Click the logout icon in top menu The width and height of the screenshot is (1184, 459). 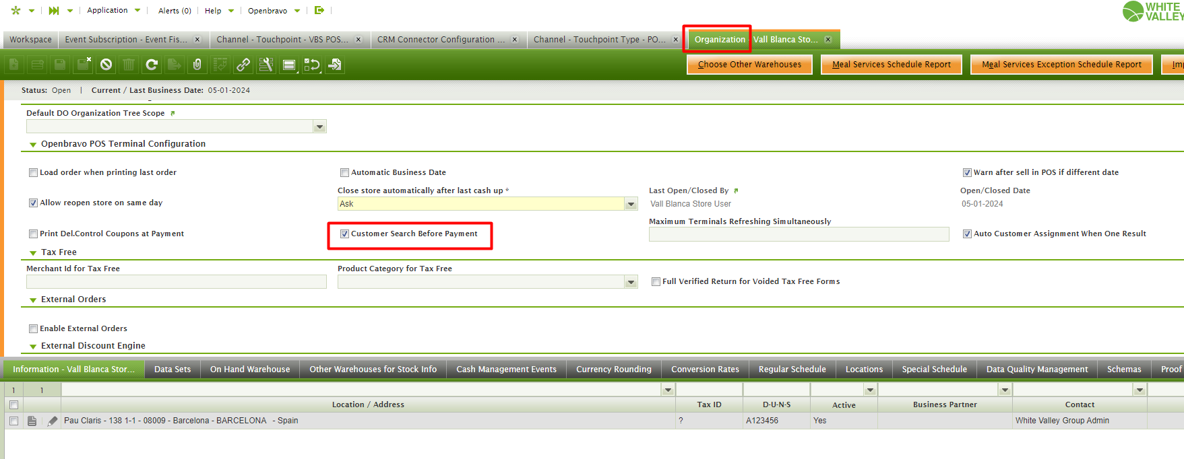click(x=319, y=10)
